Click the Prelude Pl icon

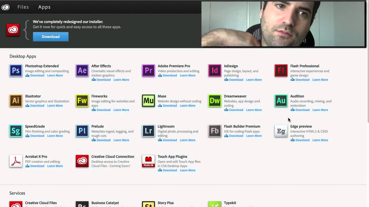click(82, 131)
